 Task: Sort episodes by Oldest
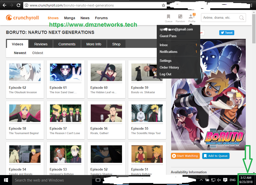37,53
